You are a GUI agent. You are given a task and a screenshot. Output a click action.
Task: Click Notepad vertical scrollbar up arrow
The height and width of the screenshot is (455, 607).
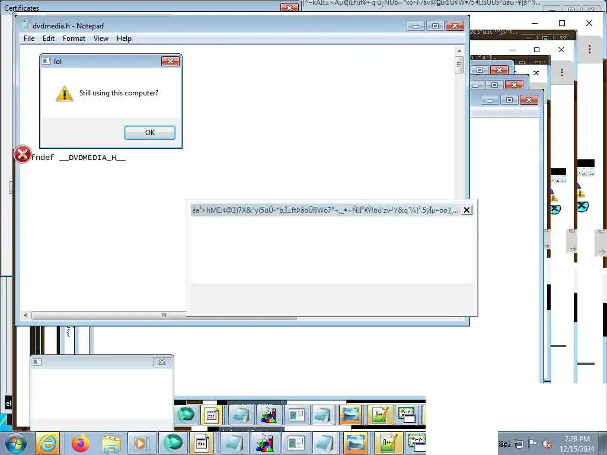(459, 51)
